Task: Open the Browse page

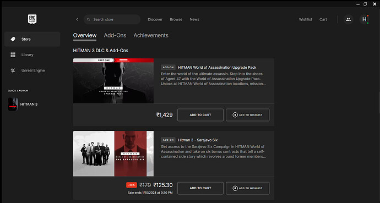Action: click(x=176, y=19)
